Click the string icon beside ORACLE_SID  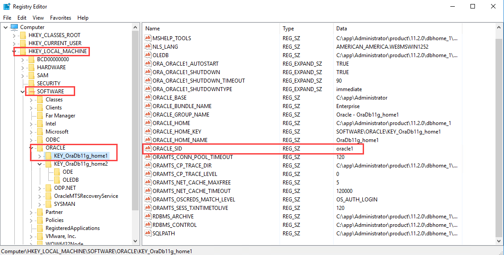click(148, 148)
